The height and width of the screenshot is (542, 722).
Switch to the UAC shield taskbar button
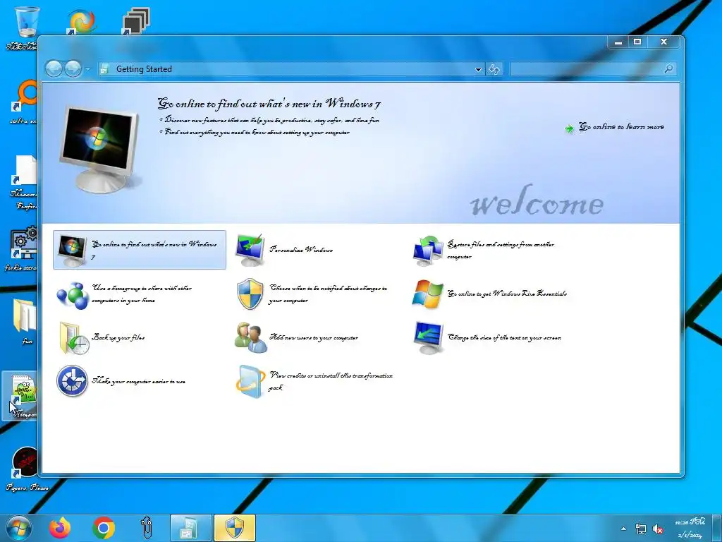click(x=234, y=528)
